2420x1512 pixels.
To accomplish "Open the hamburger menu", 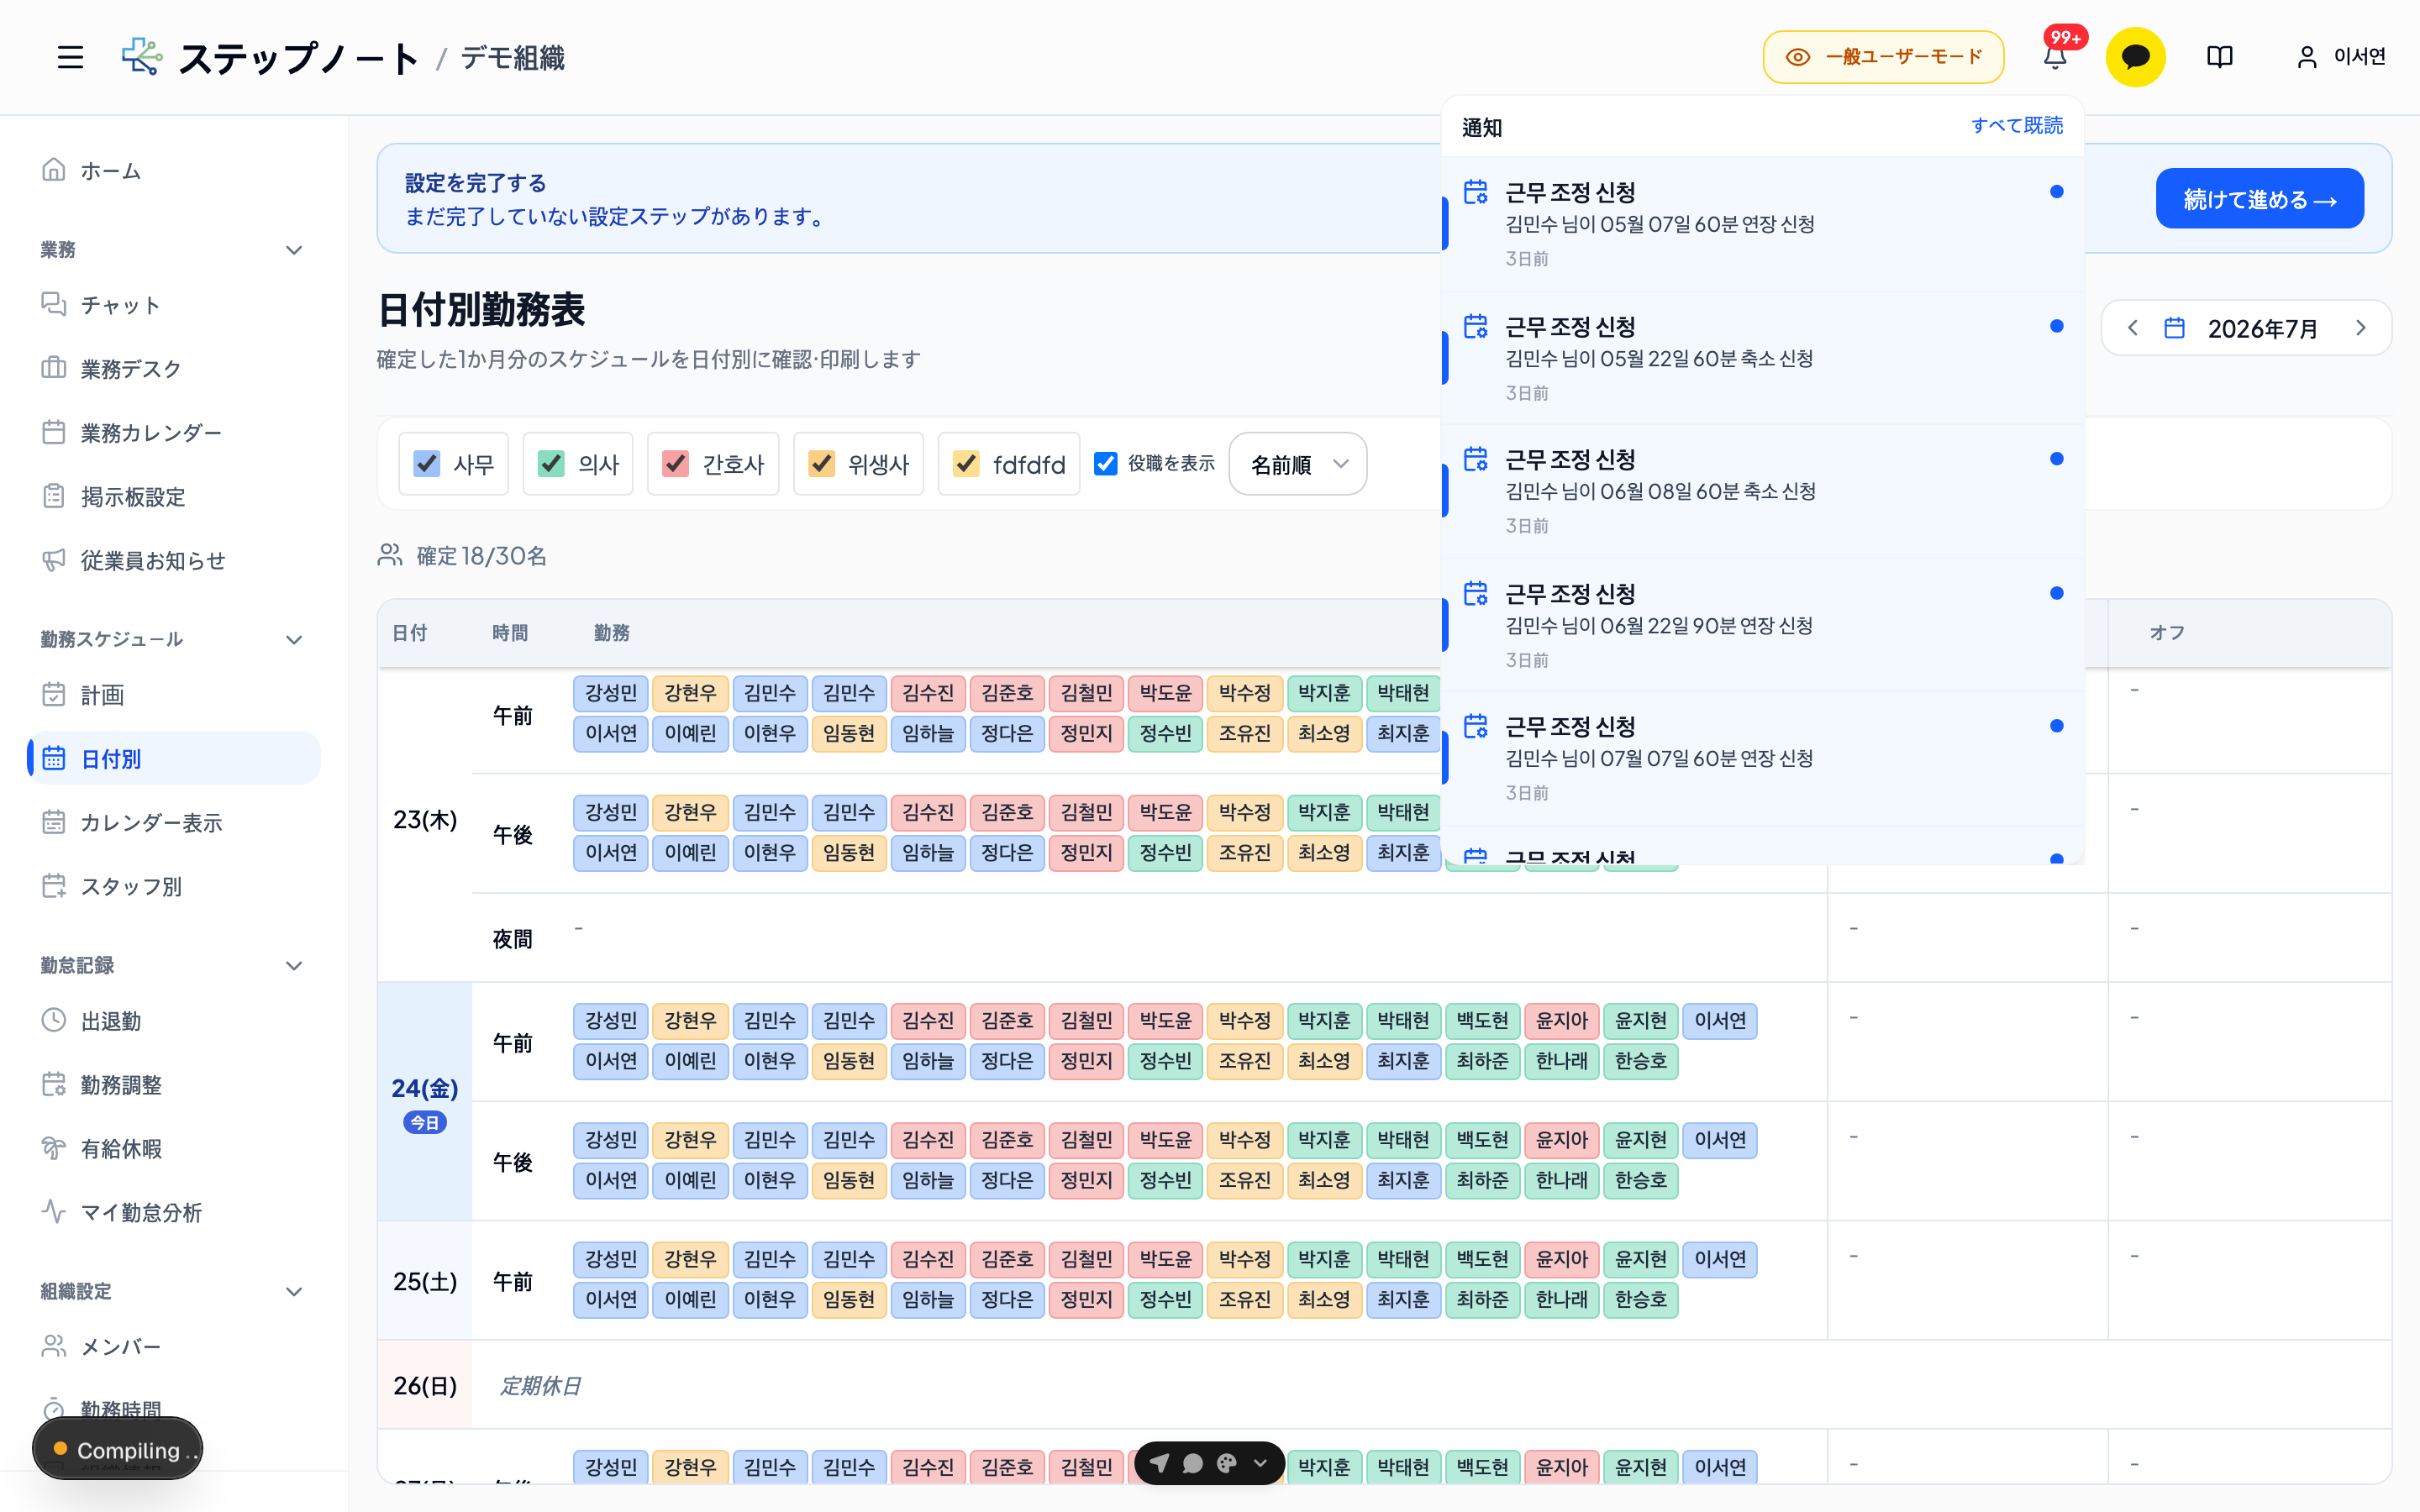I will point(70,57).
